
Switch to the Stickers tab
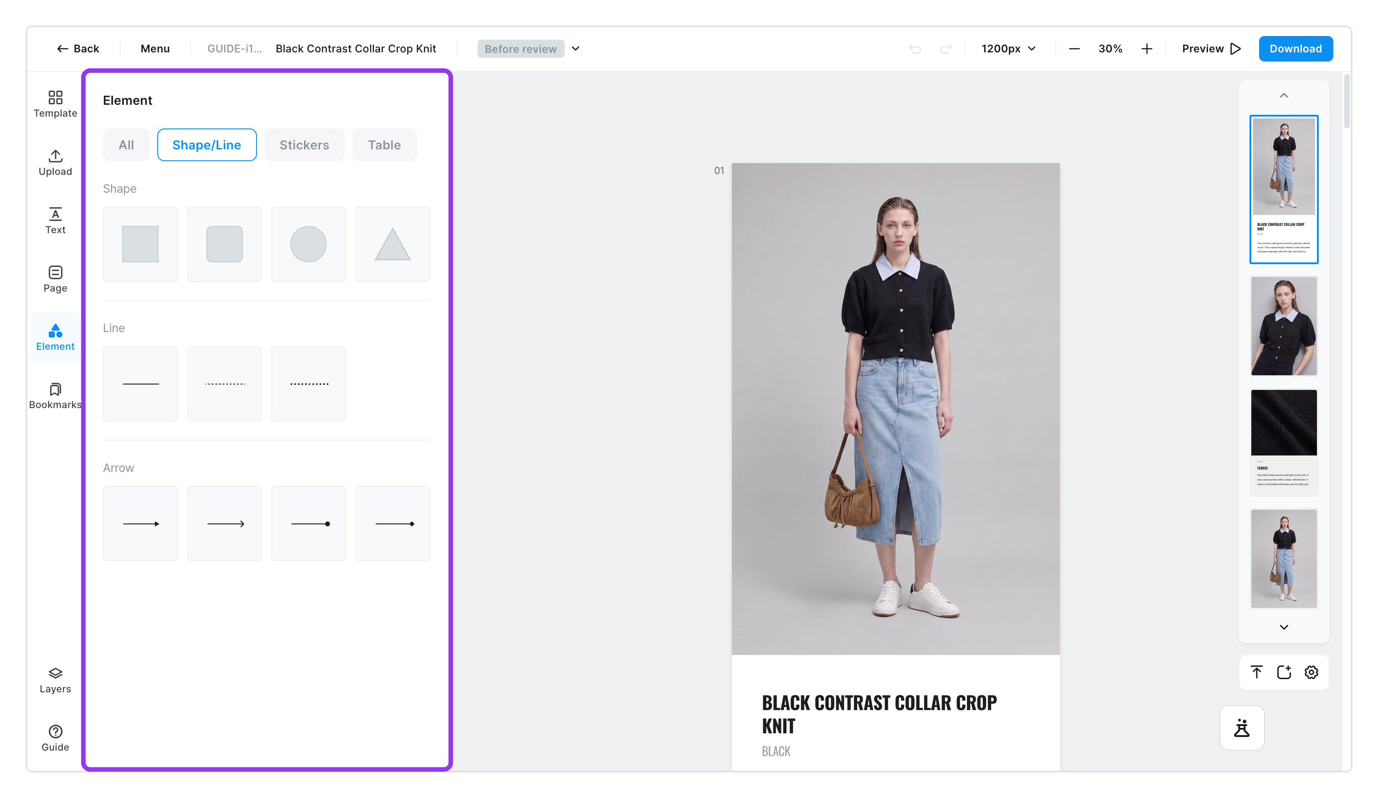304,145
